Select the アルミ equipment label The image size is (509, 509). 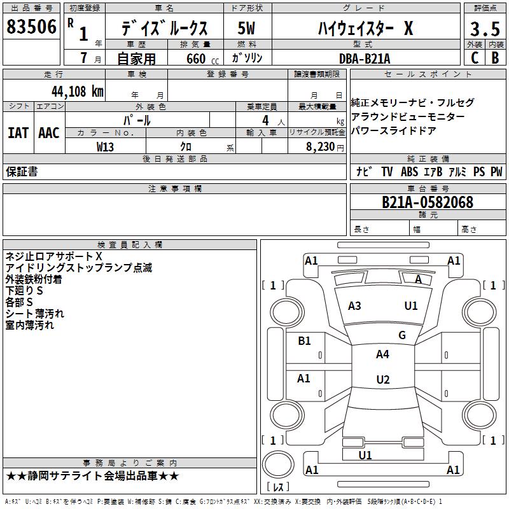[x=457, y=171]
